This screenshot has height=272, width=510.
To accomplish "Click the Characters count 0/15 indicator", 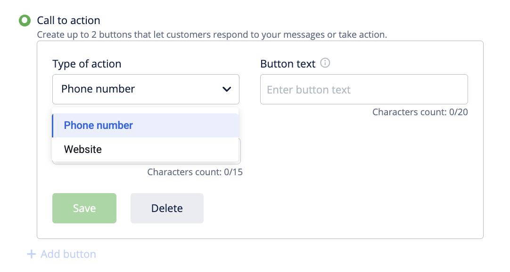I will pos(195,172).
